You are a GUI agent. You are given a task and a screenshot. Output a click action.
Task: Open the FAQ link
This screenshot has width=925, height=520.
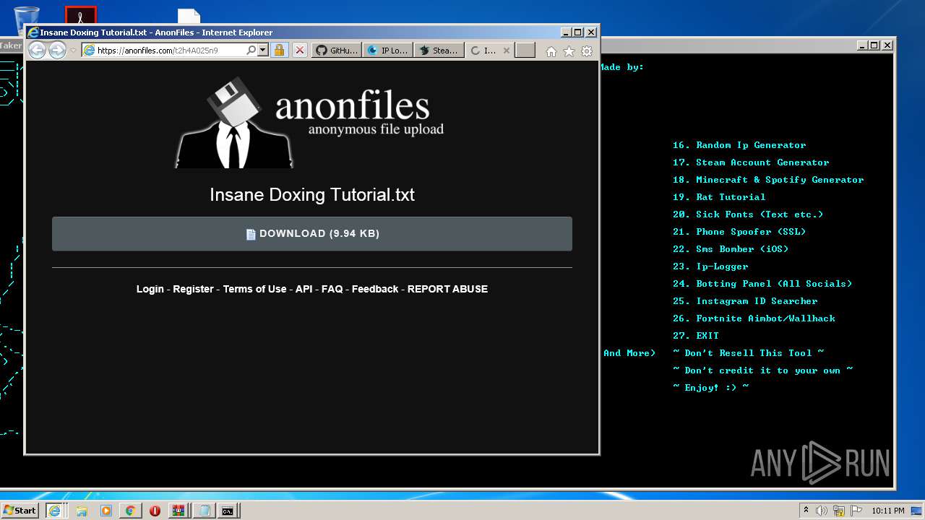tap(332, 289)
